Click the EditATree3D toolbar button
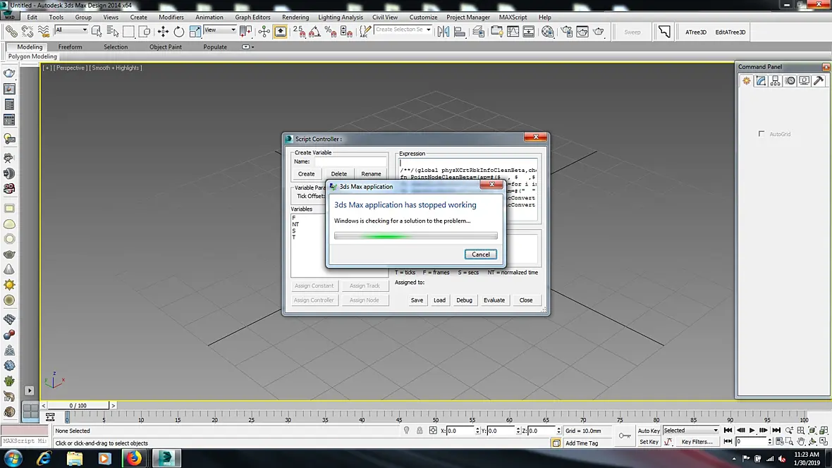The image size is (832, 468). click(730, 32)
